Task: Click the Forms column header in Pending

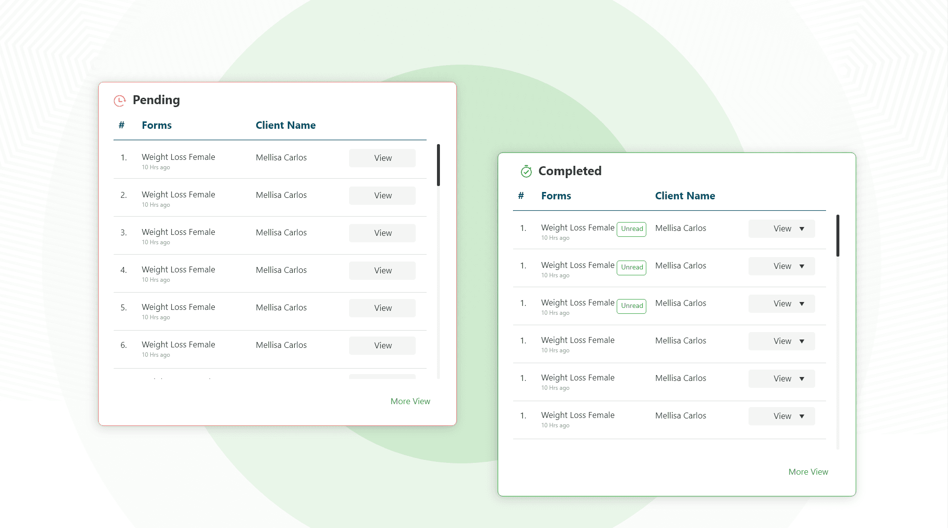Action: point(157,125)
